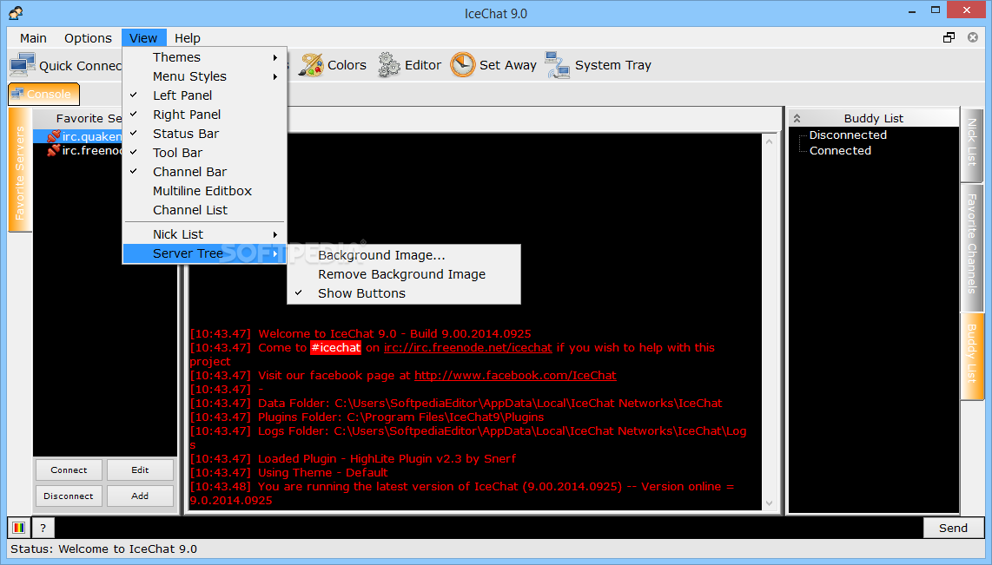Toggle the Tool Bar option
The width and height of the screenshot is (992, 565).
[204, 152]
